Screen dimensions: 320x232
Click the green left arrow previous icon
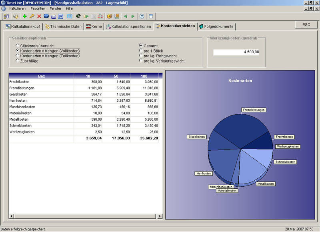click(x=125, y=16)
